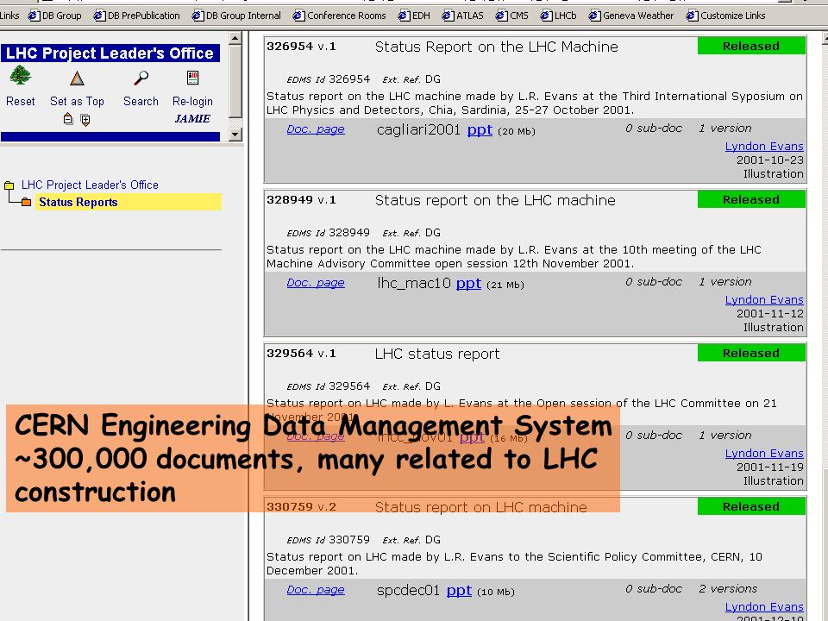Screen dimensions: 828x621
Task: Open Lyndon Evans link dated 2001-10-23
Action: (764, 147)
